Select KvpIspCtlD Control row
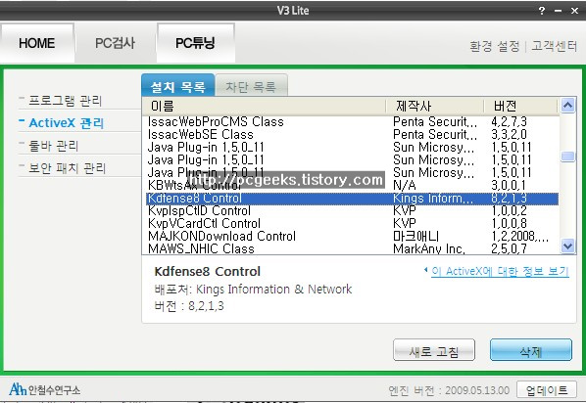Viewport: 586px width, 403px height. point(353,211)
